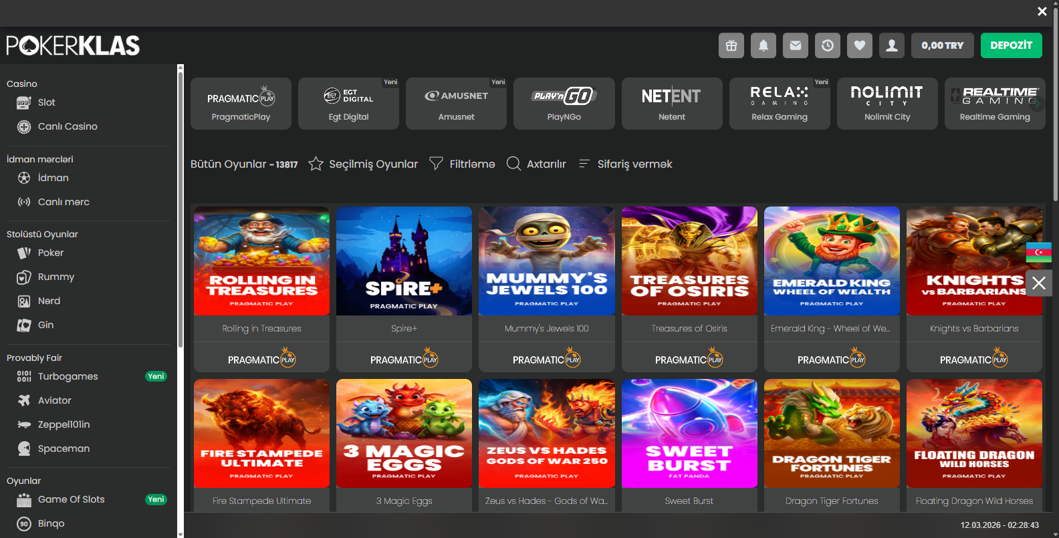Open the Sifariş vermək sort option
Viewport: 1059px width, 538px height.
(625, 164)
